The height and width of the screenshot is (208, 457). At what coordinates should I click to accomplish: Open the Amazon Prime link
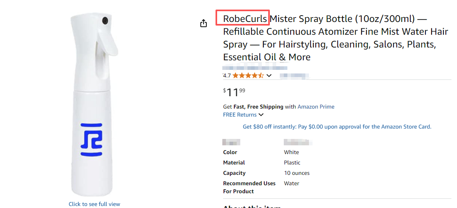coord(316,107)
